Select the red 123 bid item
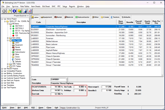The width and height of the screenshot is (165, 110). tap(16, 36)
